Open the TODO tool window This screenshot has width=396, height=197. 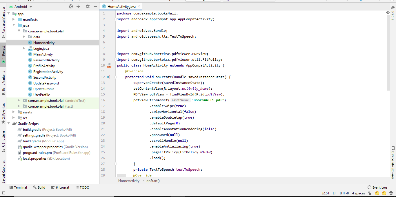pyautogui.click(x=82, y=187)
